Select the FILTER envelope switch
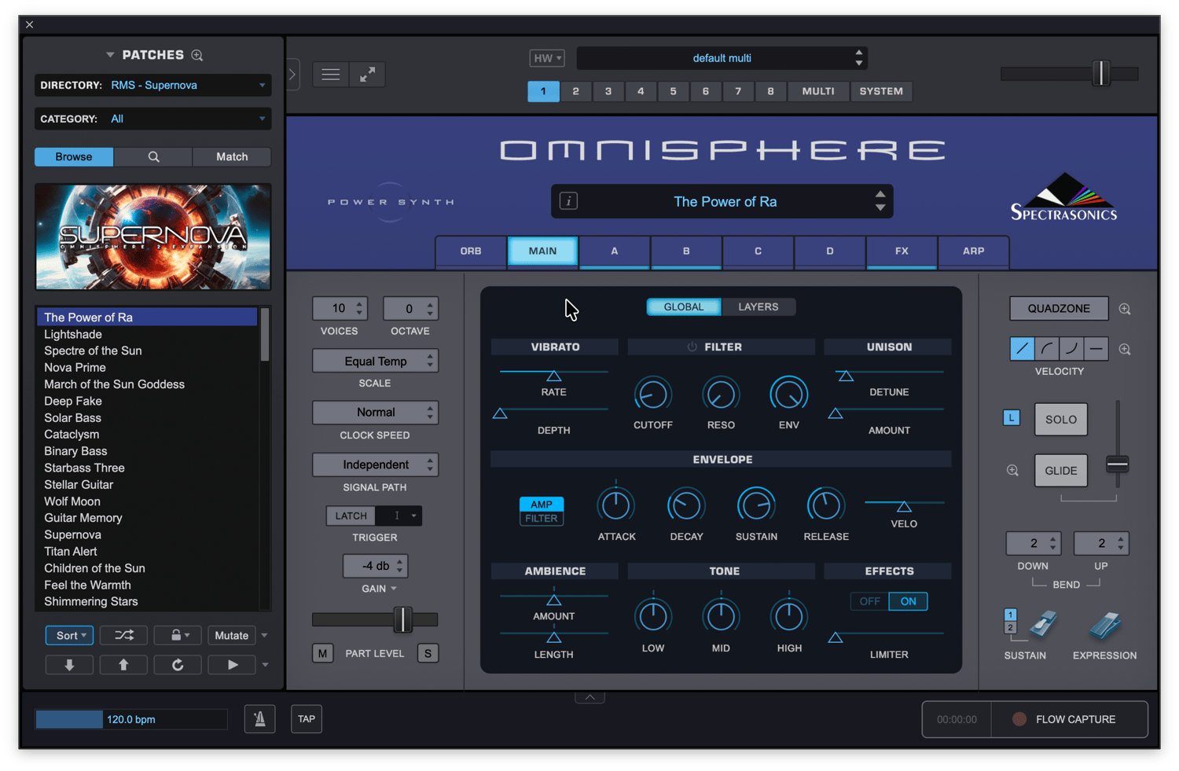This screenshot has width=1179, height=771. [x=542, y=519]
